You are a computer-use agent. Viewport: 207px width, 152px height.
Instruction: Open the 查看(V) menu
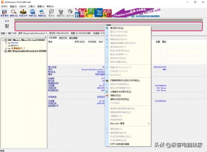[41, 6]
